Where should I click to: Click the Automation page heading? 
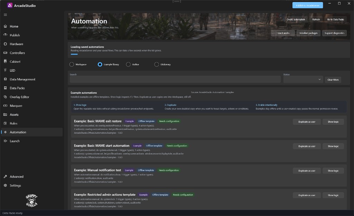pyautogui.click(x=89, y=21)
